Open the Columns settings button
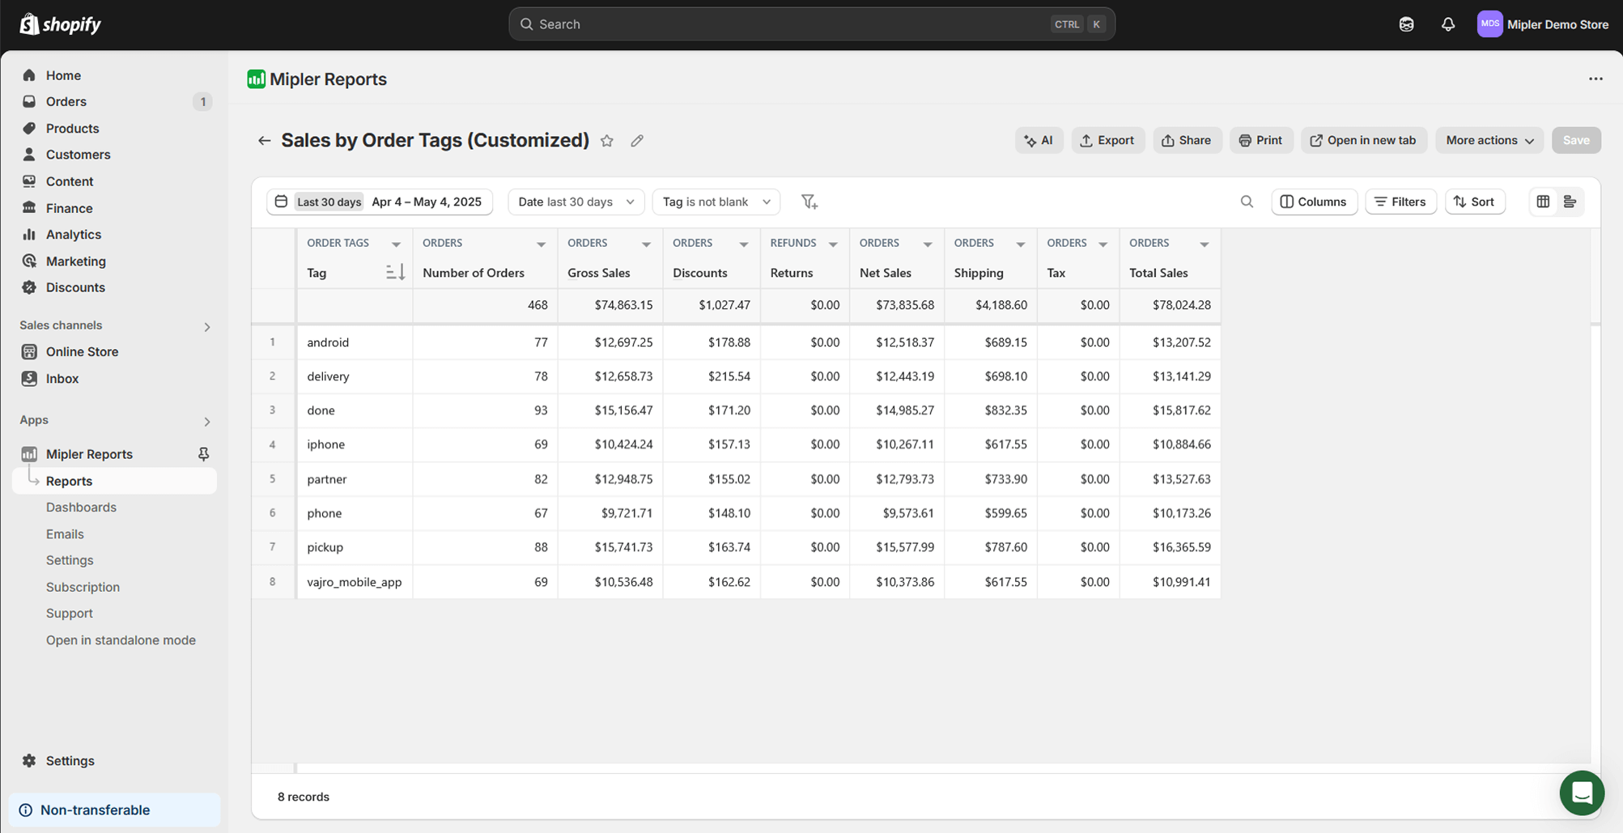Viewport: 1623px width, 833px height. 1313,202
